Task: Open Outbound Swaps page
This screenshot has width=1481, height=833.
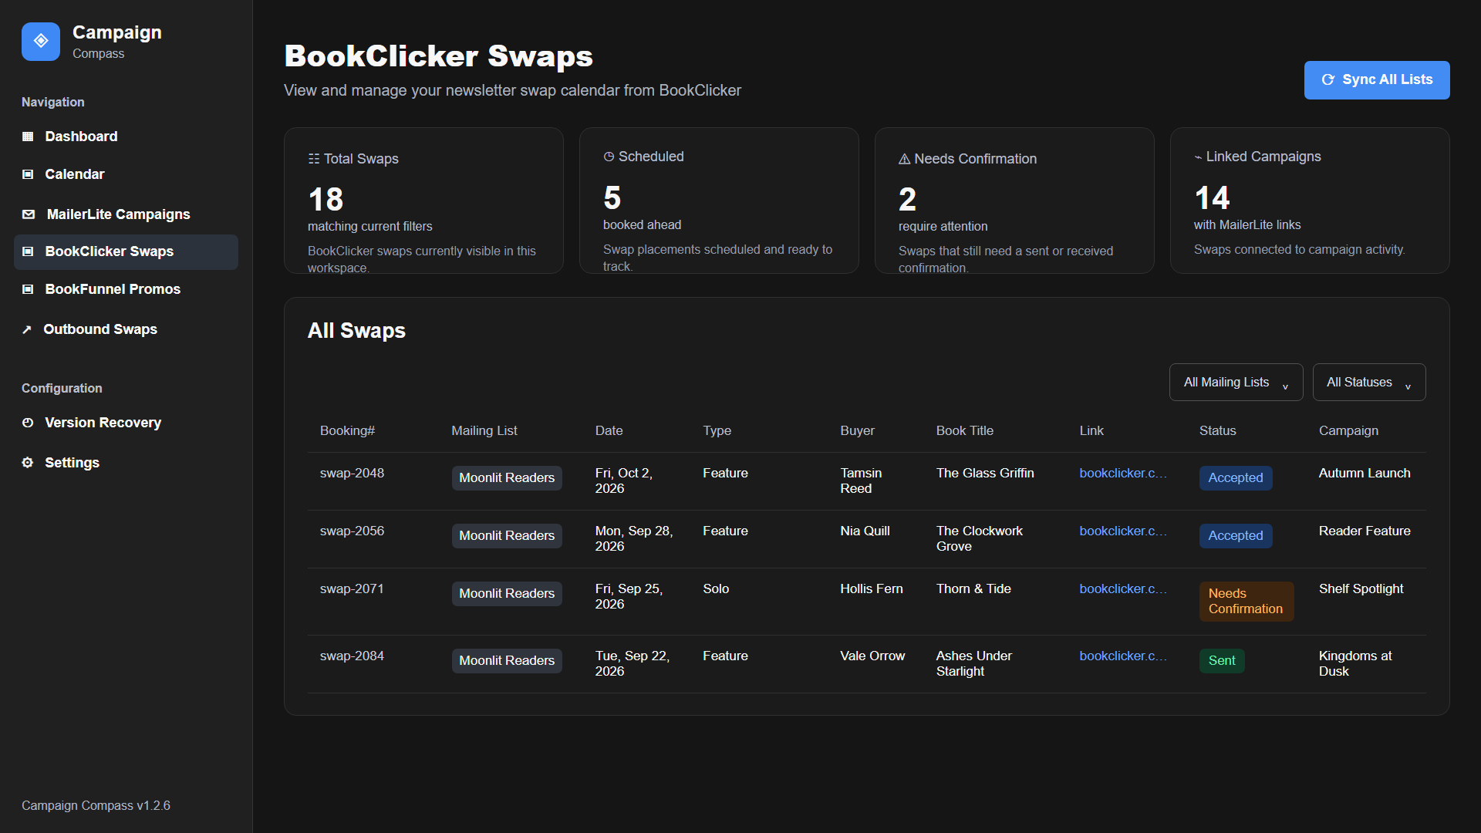Action: pos(126,329)
